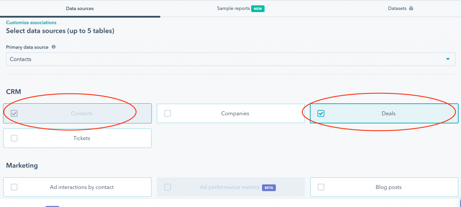Go to the Datasets tab
The image size is (461, 207).
(x=397, y=9)
